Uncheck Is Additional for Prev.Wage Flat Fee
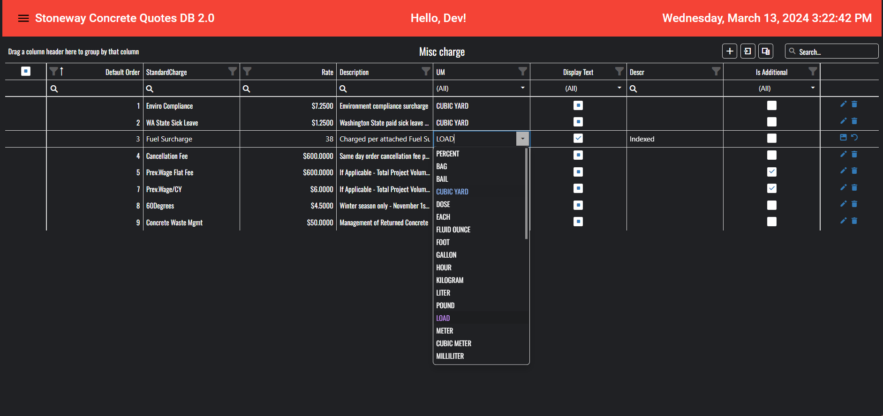This screenshot has width=883, height=416. [x=771, y=172]
